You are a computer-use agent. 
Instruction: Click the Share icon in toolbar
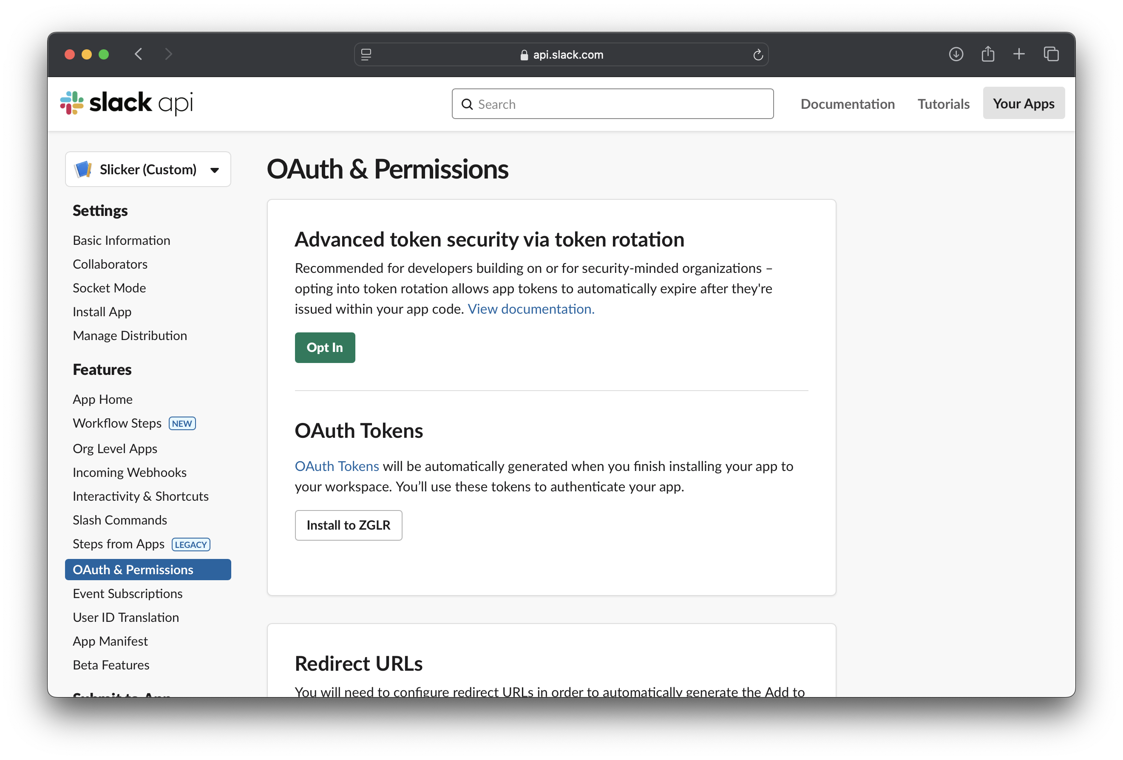(x=988, y=54)
